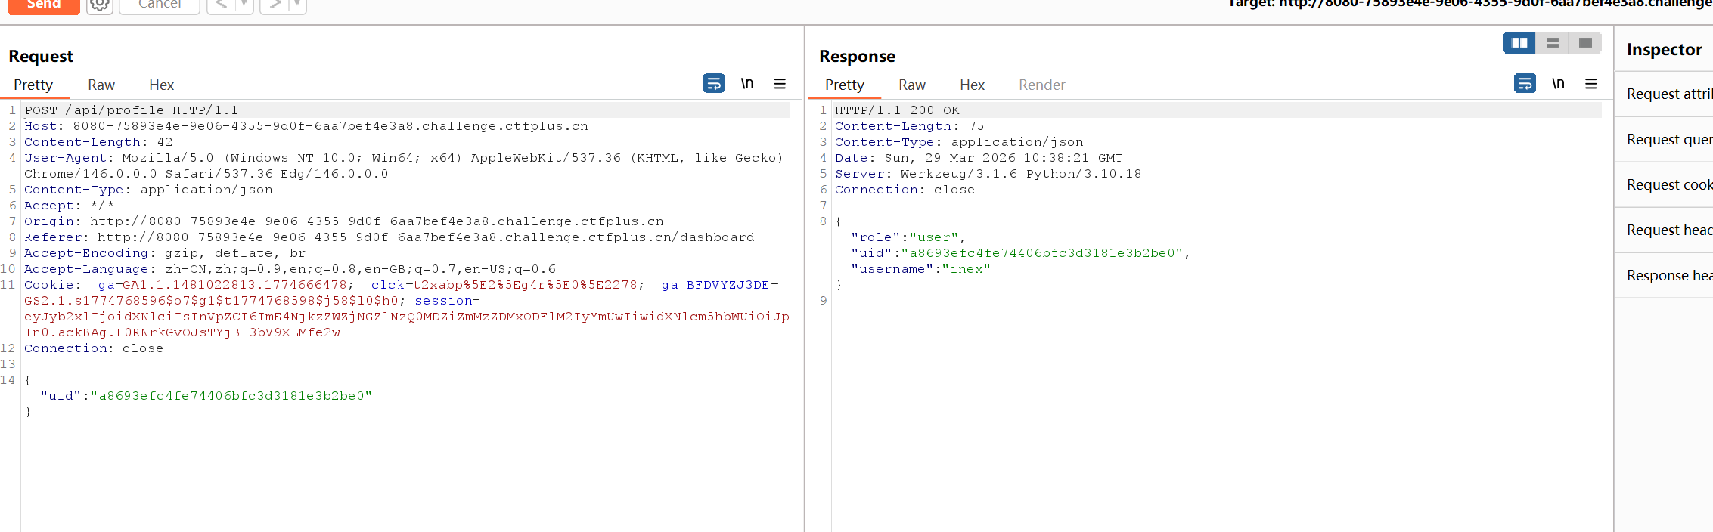Open the Request panel hamburger menu
1713x532 pixels.
(780, 84)
